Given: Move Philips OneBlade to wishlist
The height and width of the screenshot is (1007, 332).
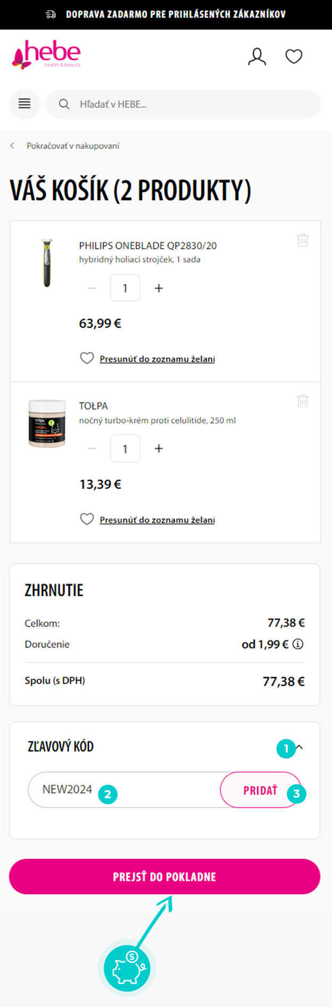Looking at the screenshot, I should click(157, 359).
